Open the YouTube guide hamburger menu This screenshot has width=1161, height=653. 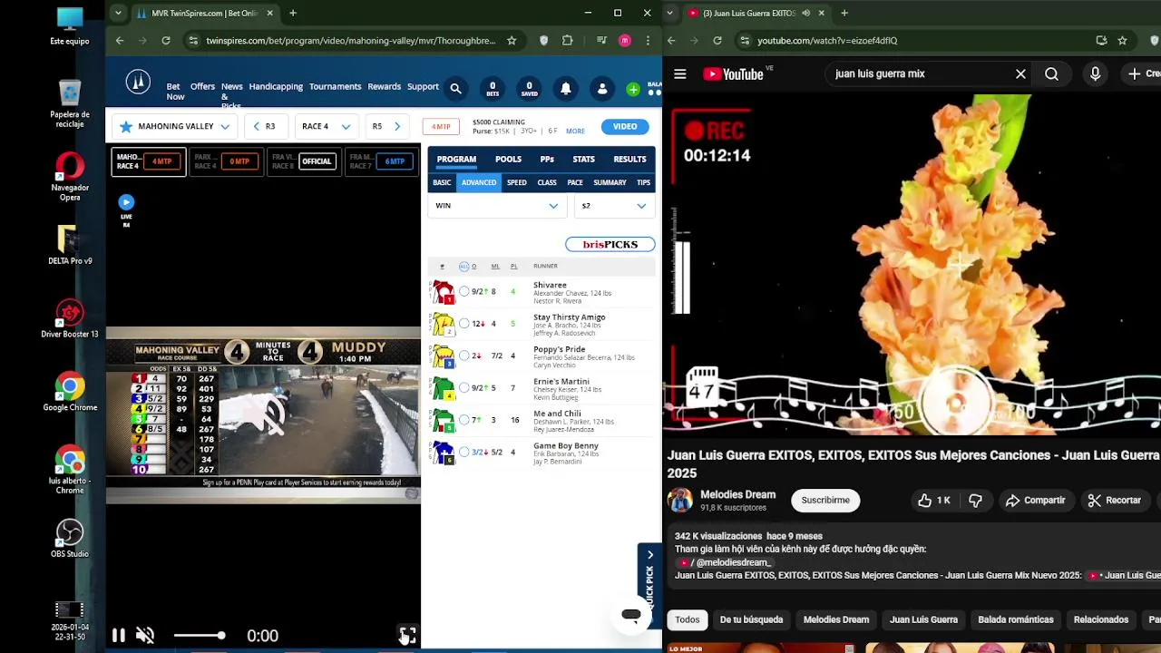pyautogui.click(x=680, y=73)
